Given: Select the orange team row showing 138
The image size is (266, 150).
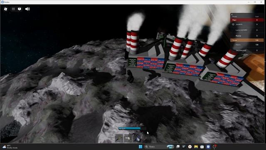Looking at the screenshot, I should (x=247, y=40).
